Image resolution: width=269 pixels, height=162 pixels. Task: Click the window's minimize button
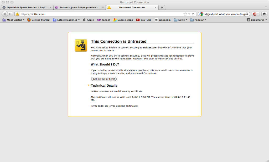pyautogui.click(x=8, y=2)
